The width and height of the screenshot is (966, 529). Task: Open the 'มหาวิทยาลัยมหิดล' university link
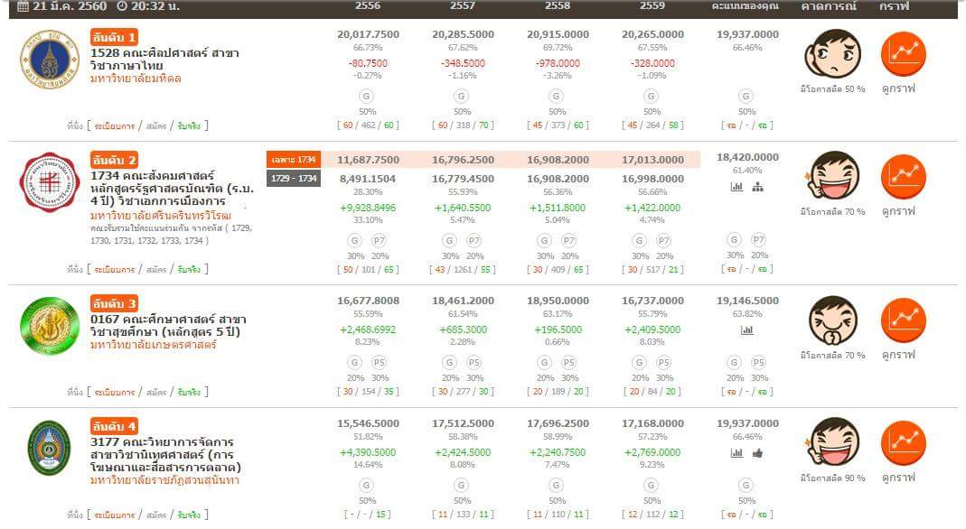[x=136, y=79]
